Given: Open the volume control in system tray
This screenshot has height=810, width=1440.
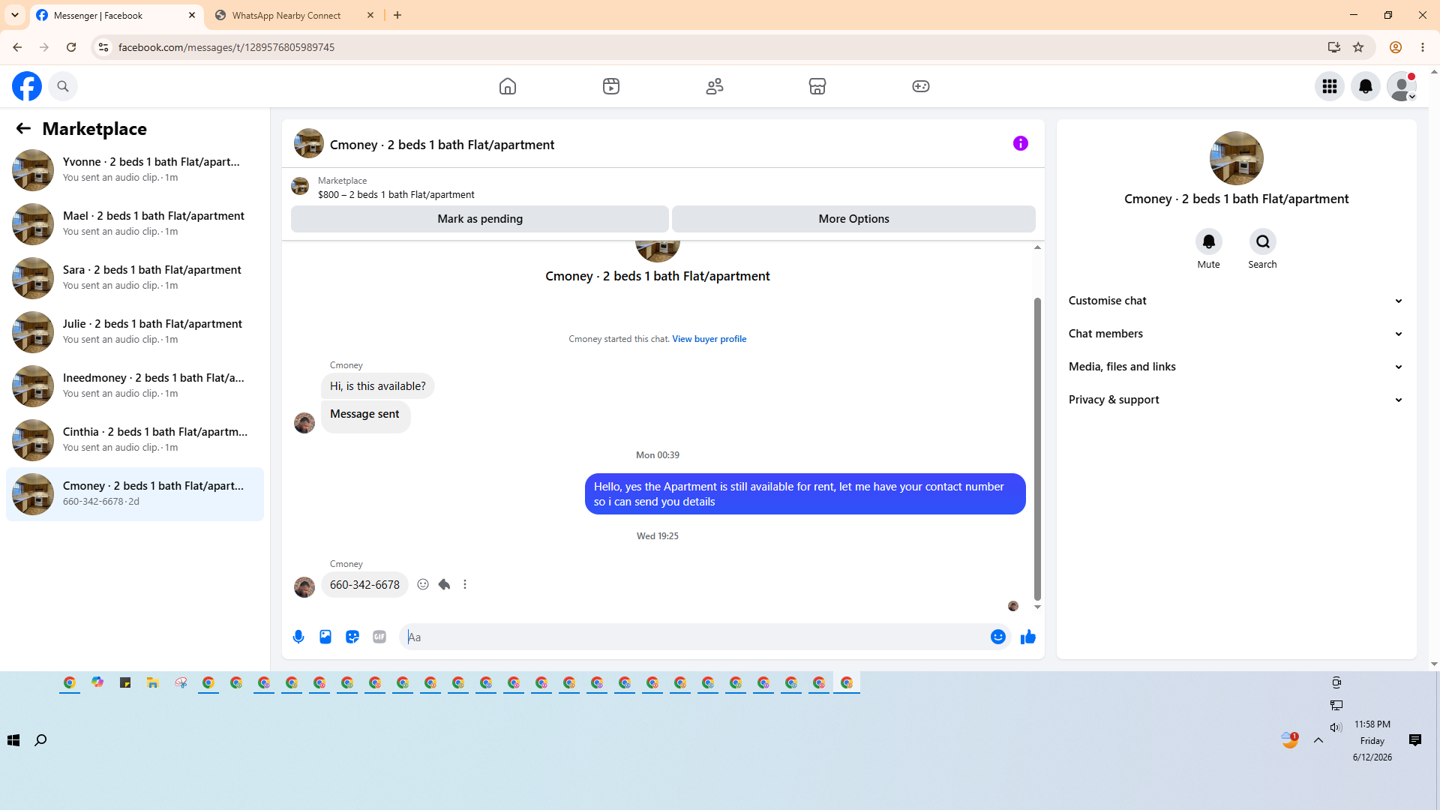Looking at the screenshot, I should 1336,727.
